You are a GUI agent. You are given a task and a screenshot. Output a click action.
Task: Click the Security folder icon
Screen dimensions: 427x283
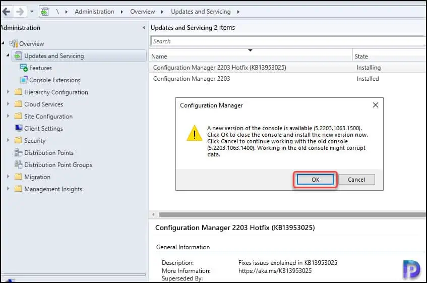[x=18, y=140]
